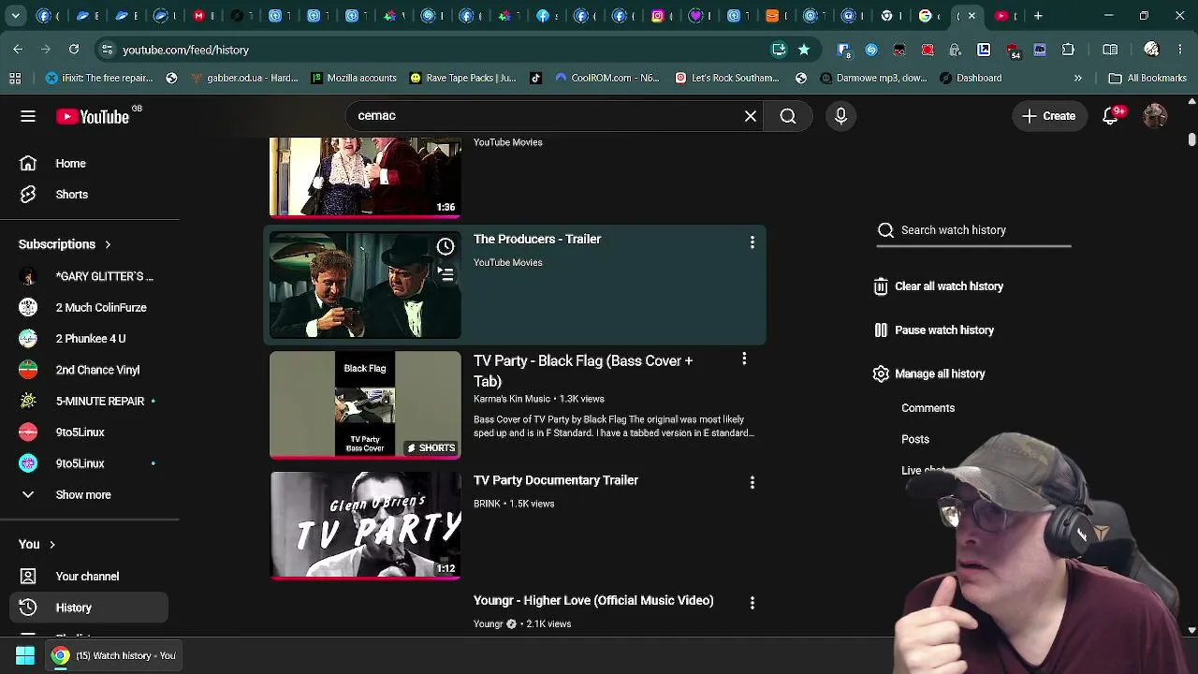Screen dimensions: 1198x674
Task: Open the TV Party Documentary Trailer thumbnail
Action: (365, 525)
